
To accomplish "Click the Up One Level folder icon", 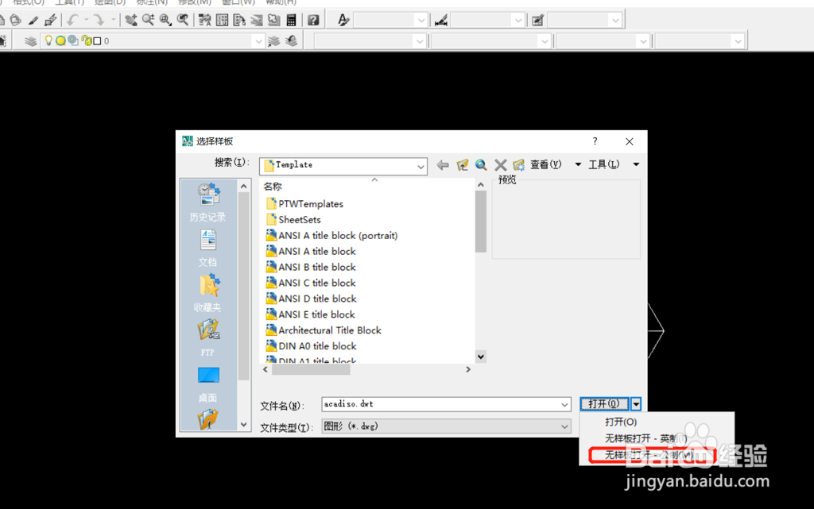I will click(x=462, y=165).
